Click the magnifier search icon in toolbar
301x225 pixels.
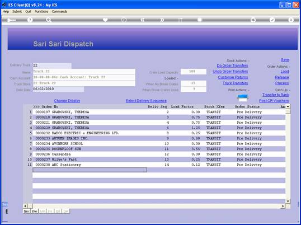pyautogui.click(x=48, y=20)
